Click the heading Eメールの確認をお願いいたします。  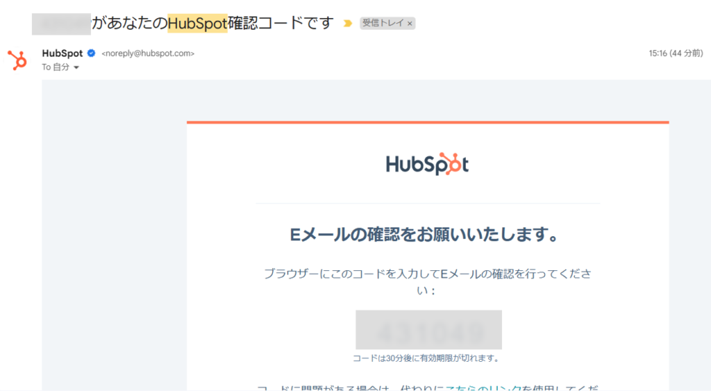click(424, 235)
